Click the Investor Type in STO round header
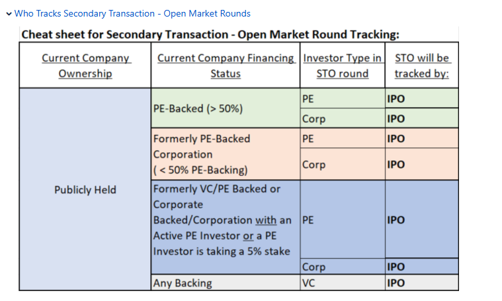The width and height of the screenshot is (502, 301). [342, 65]
